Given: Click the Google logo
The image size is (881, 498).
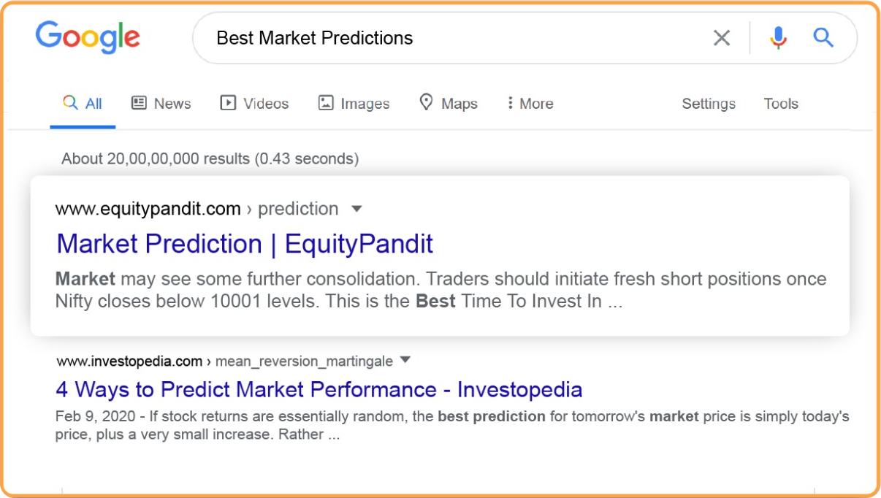Looking at the screenshot, I should tap(88, 37).
